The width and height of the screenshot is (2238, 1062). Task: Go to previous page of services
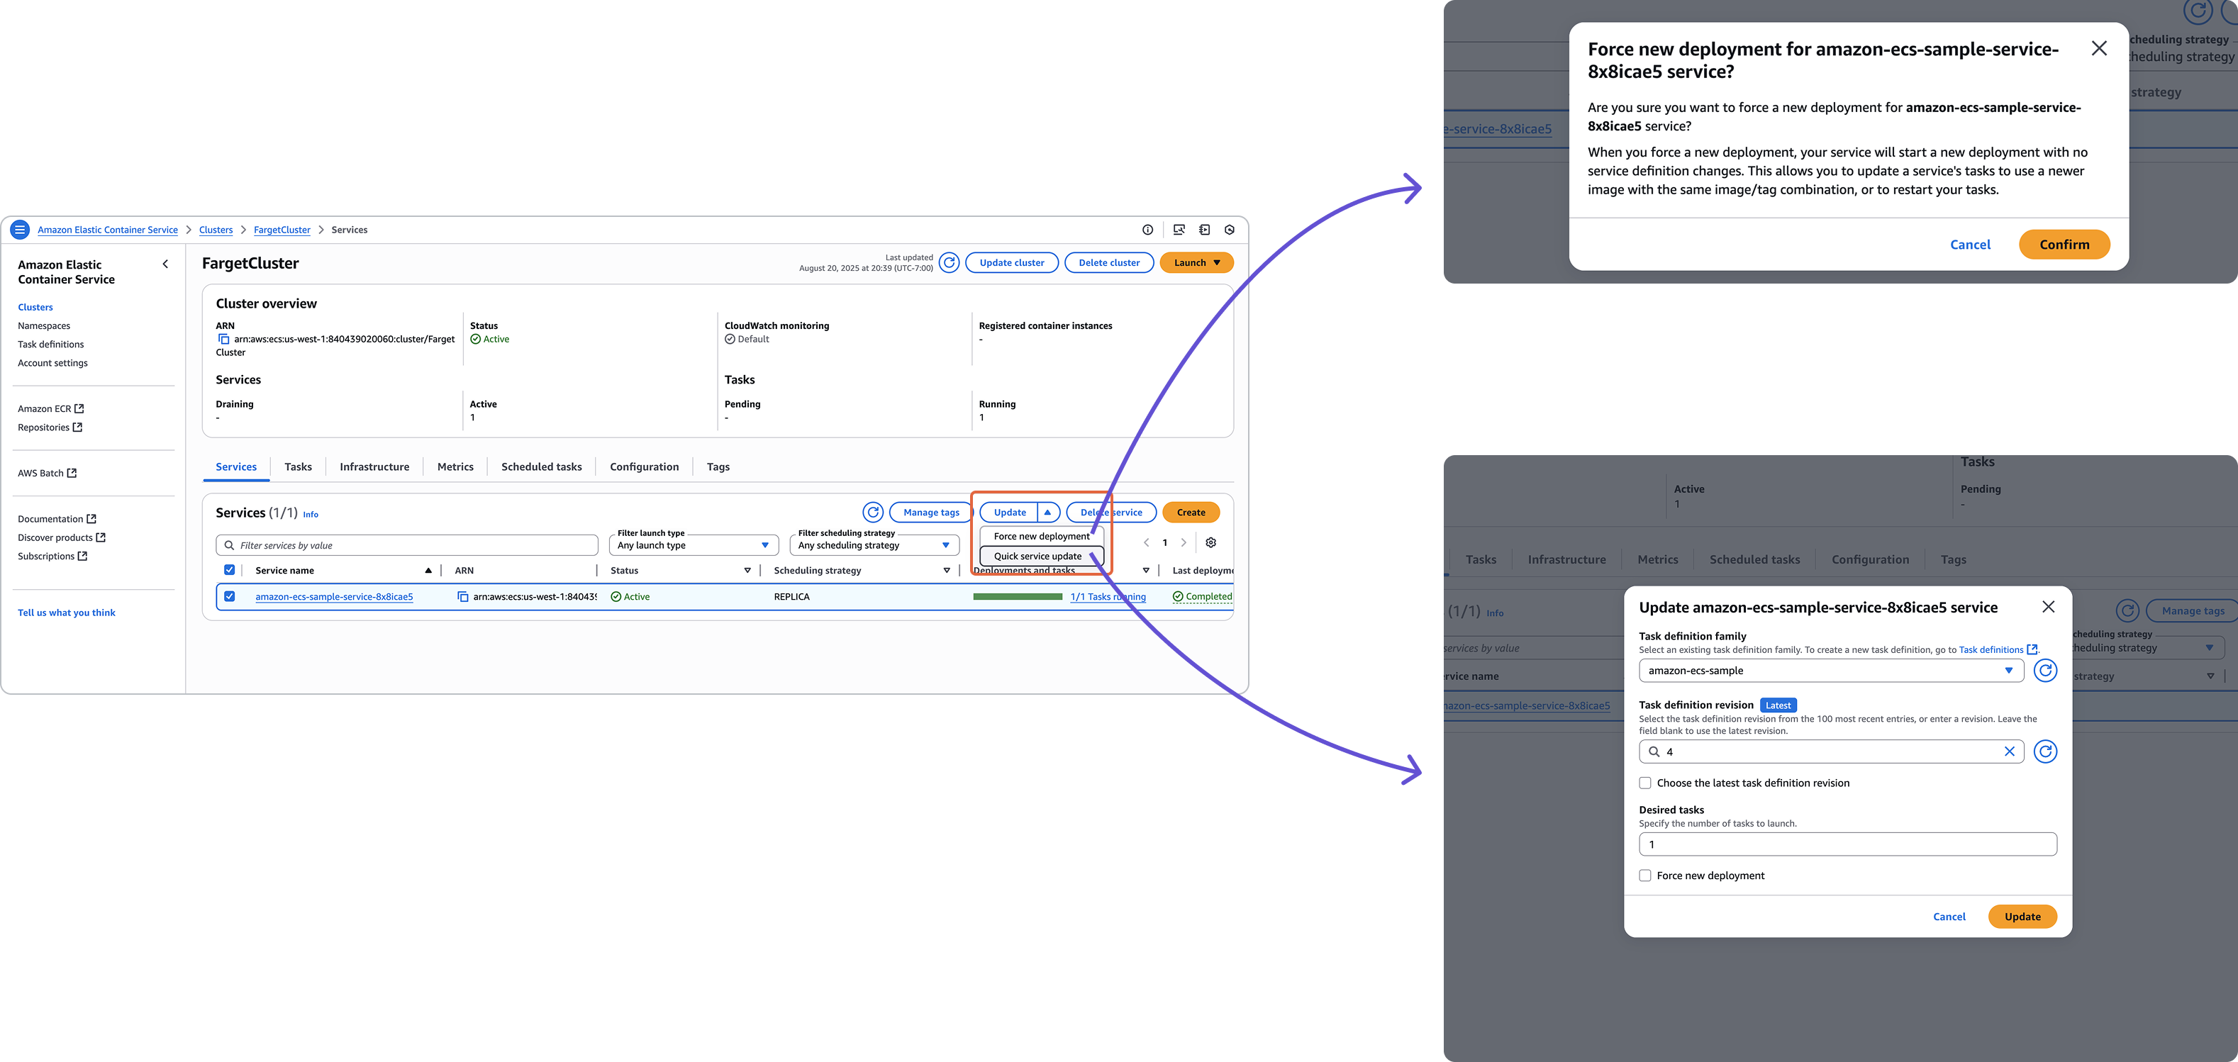(1146, 543)
